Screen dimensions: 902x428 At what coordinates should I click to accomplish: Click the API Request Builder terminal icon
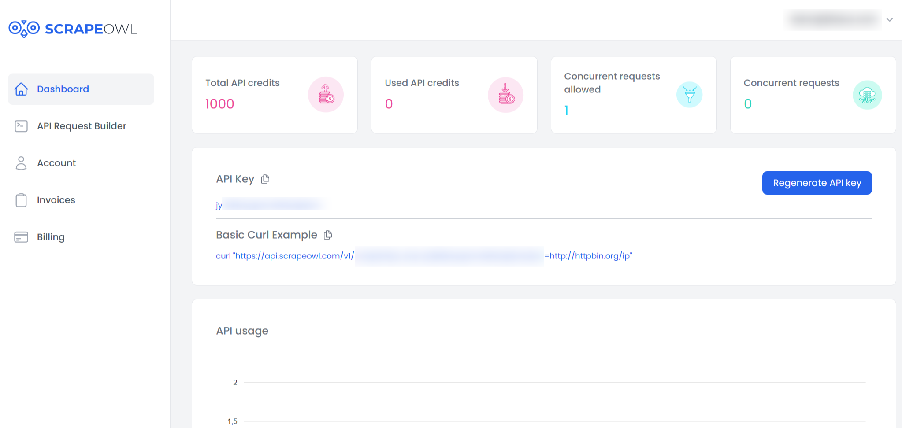[21, 126]
